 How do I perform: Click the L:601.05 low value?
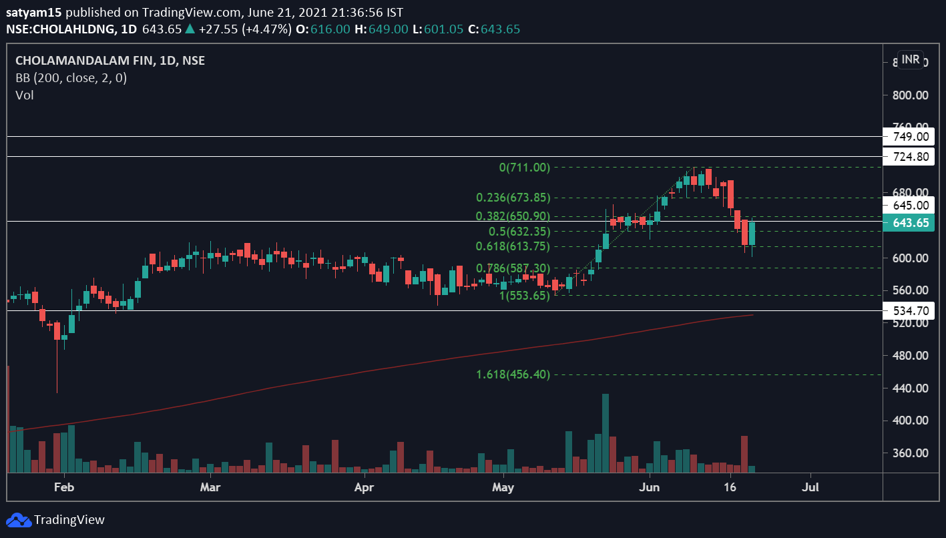[437, 29]
